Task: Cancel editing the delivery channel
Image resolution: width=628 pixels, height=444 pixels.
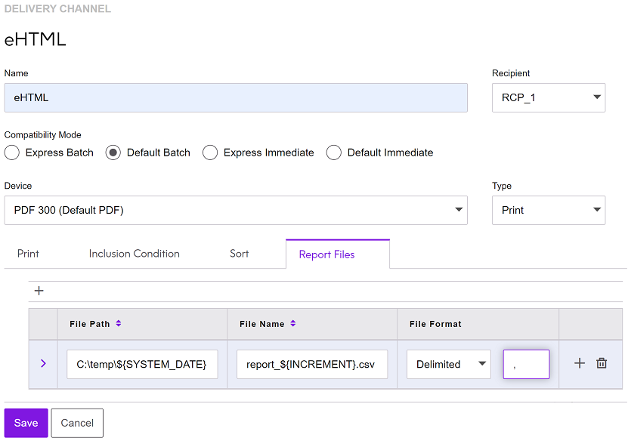Action: 76,423
